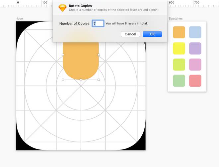This screenshot has height=167, width=219.
Task: Click the right middle selection handle
Action: (x=99, y=55)
